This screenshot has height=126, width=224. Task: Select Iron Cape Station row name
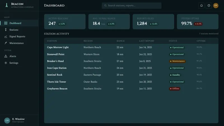pyautogui.click(x=57, y=68)
